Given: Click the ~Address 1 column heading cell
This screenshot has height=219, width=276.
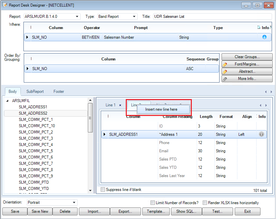Looking at the screenshot, I should pos(177,134).
